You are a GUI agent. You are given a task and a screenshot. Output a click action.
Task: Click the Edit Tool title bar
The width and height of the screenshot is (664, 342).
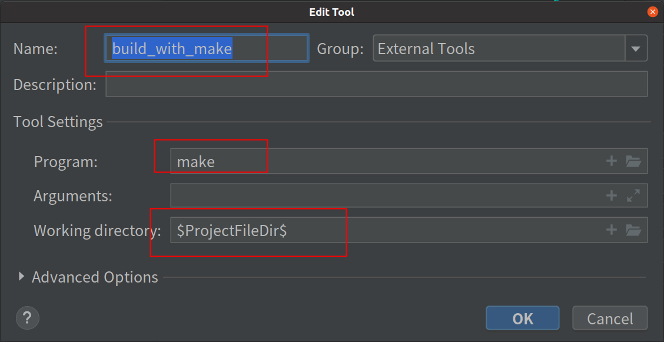click(331, 12)
